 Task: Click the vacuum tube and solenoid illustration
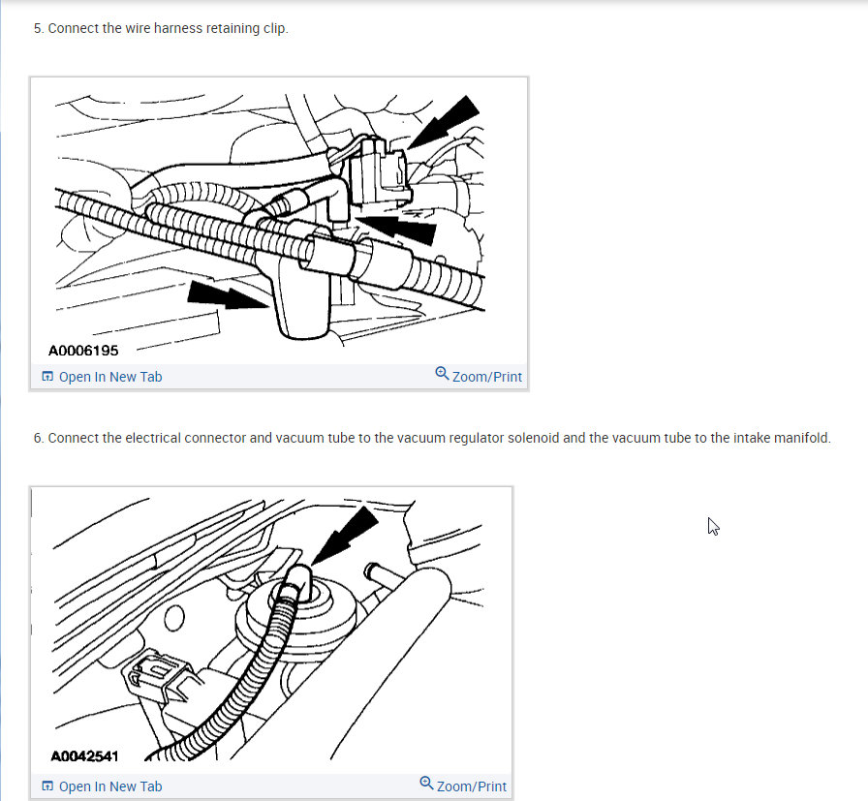coord(271,632)
